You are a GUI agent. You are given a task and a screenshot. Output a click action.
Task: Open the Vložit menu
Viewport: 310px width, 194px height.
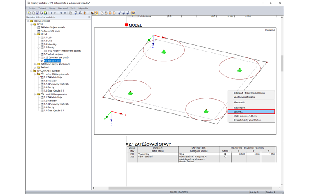click(x=73, y=8)
